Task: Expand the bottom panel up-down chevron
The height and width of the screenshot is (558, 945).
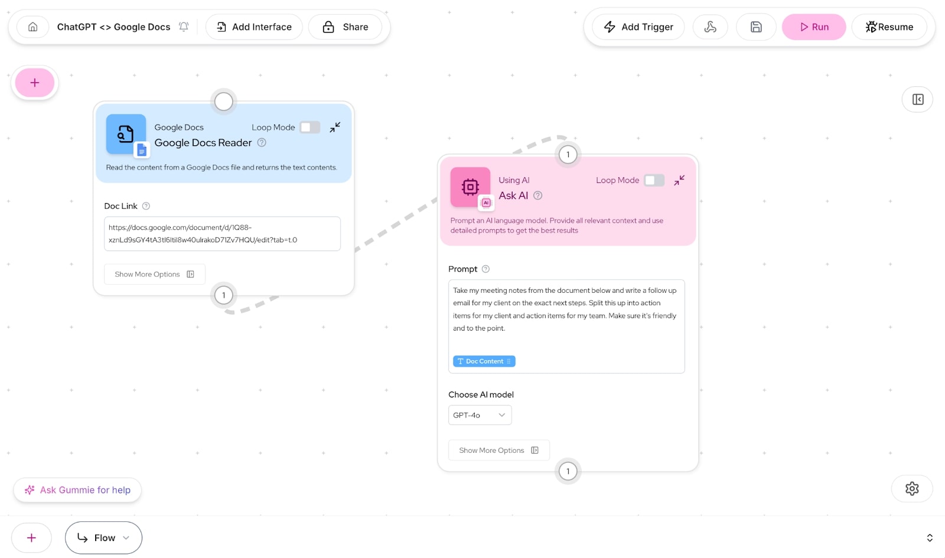Action: (x=930, y=538)
